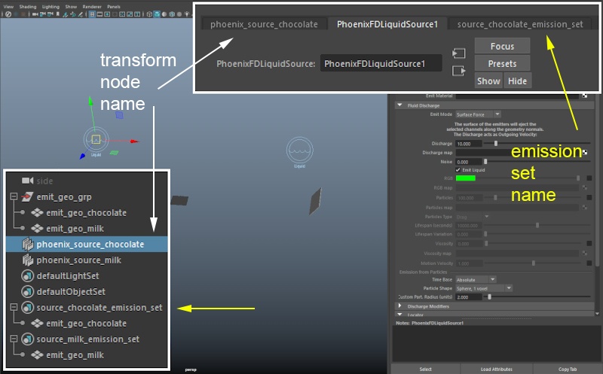The image size is (603, 374).
Task: Switch to source_chocolate_emission_set tab
Action: pyautogui.click(x=520, y=24)
